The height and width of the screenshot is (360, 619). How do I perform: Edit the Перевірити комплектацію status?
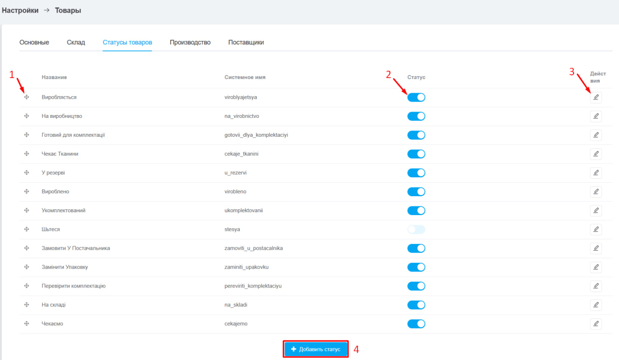pos(596,286)
